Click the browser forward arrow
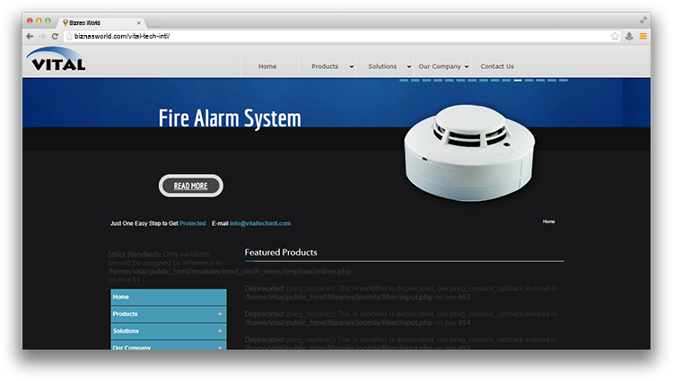The width and height of the screenshot is (673, 381). [x=42, y=36]
